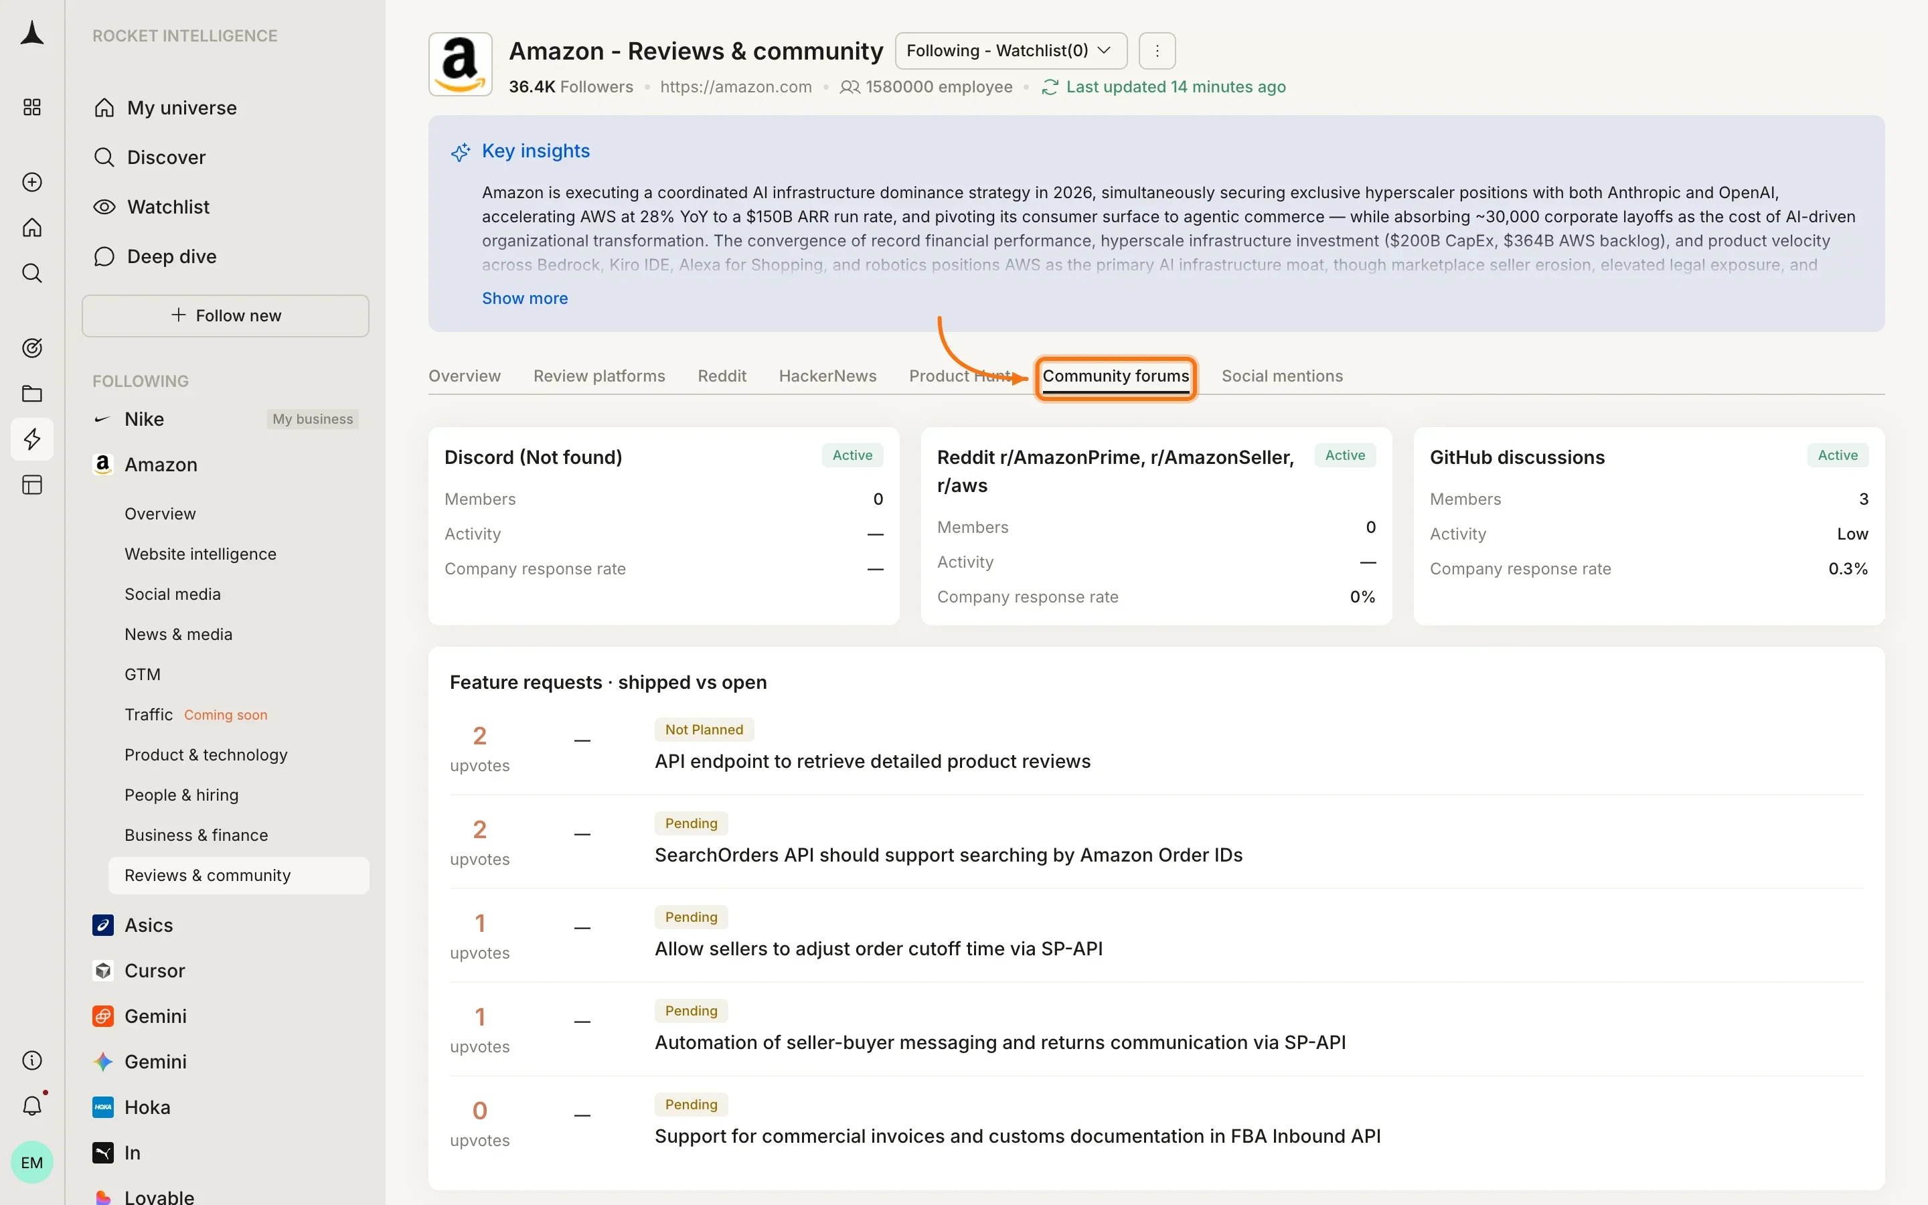This screenshot has width=1928, height=1205.
Task: Open the https://amazon.com link
Action: (x=736, y=87)
